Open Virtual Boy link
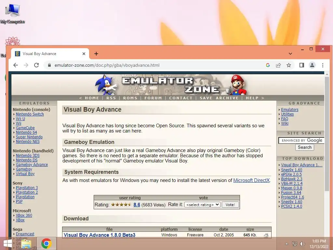The width and height of the screenshot is (333, 250). pos(25,174)
